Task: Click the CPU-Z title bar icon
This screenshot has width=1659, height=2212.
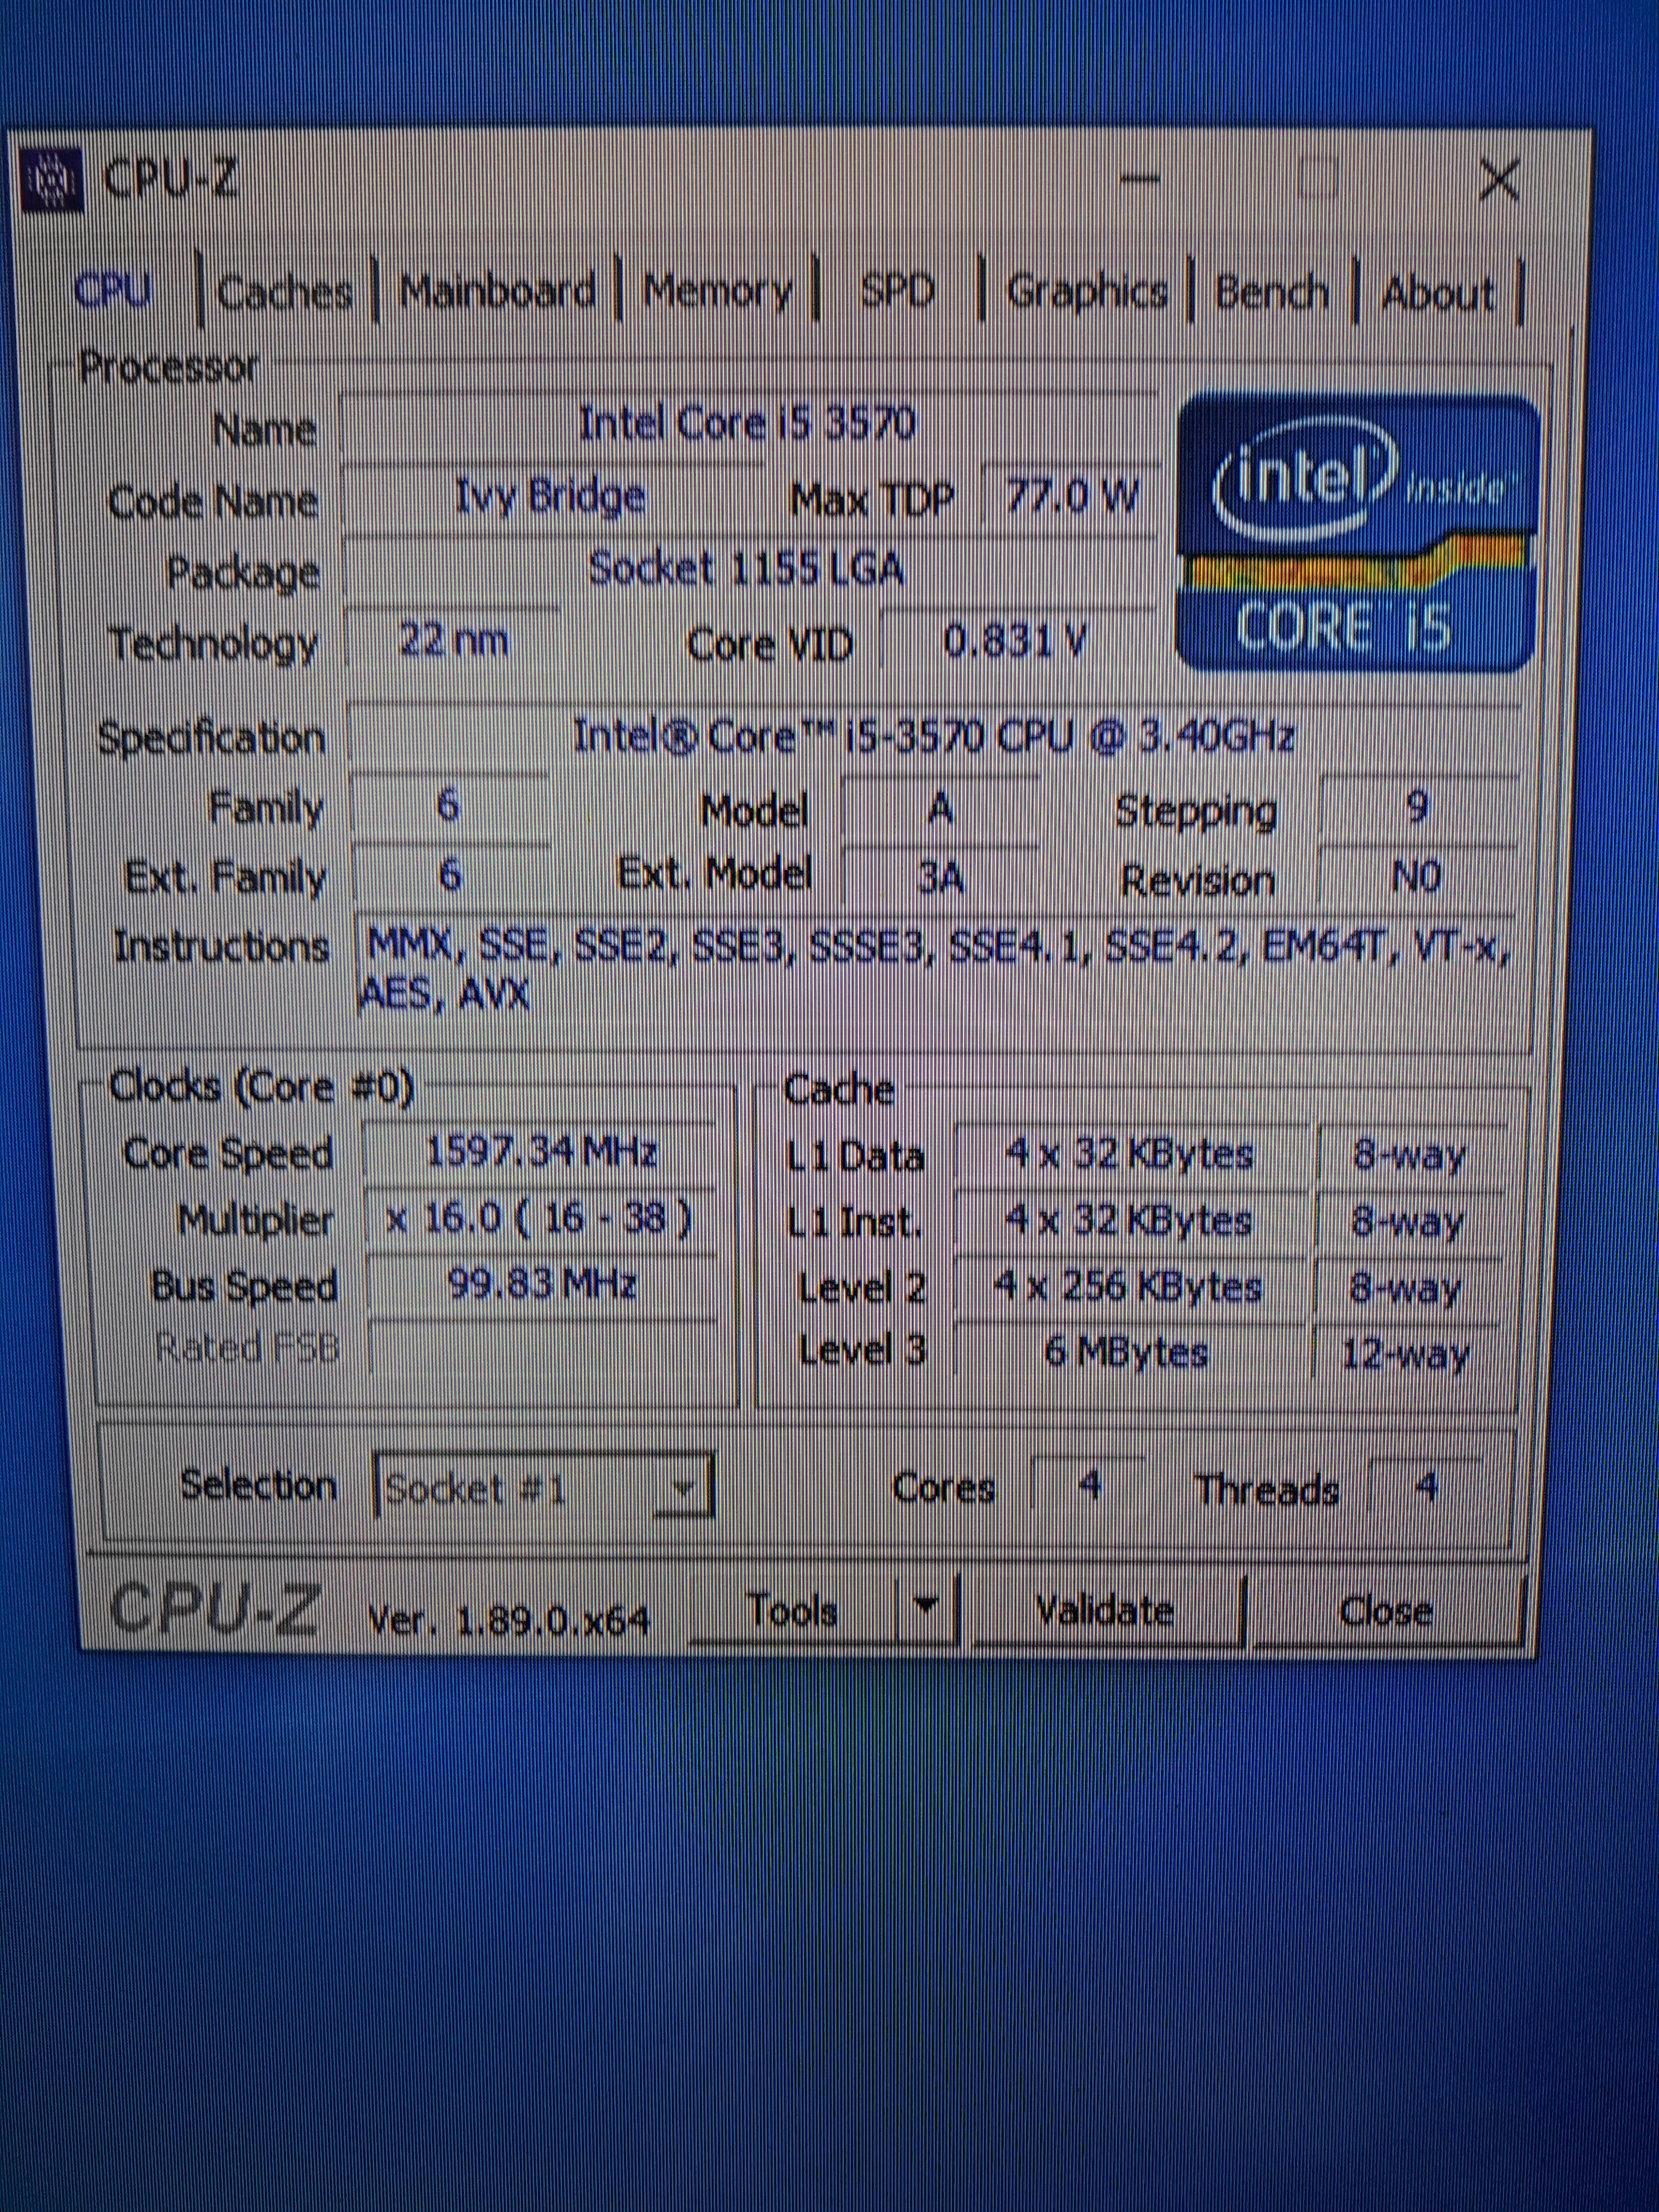Action: [x=52, y=180]
